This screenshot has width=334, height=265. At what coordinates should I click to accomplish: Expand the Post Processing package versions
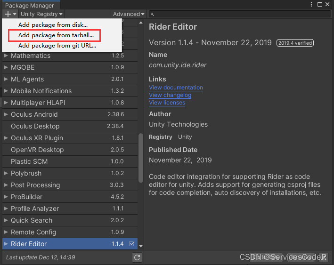pos(6,185)
